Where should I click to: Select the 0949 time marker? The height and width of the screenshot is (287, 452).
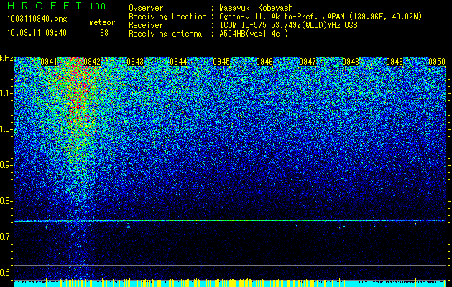(x=395, y=62)
